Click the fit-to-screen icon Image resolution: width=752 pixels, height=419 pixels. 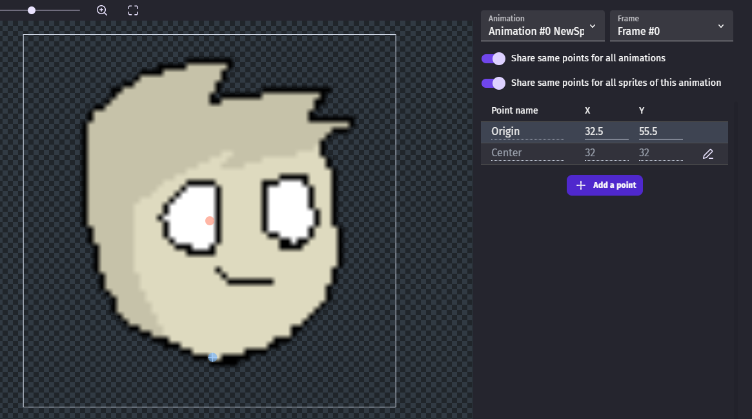point(133,10)
